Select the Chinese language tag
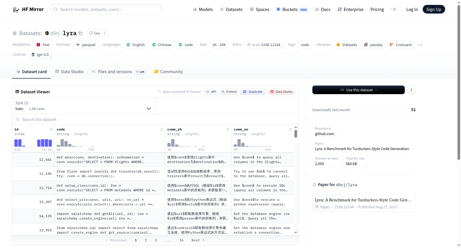Viewport: 461px width, 248px height. tap(162, 45)
